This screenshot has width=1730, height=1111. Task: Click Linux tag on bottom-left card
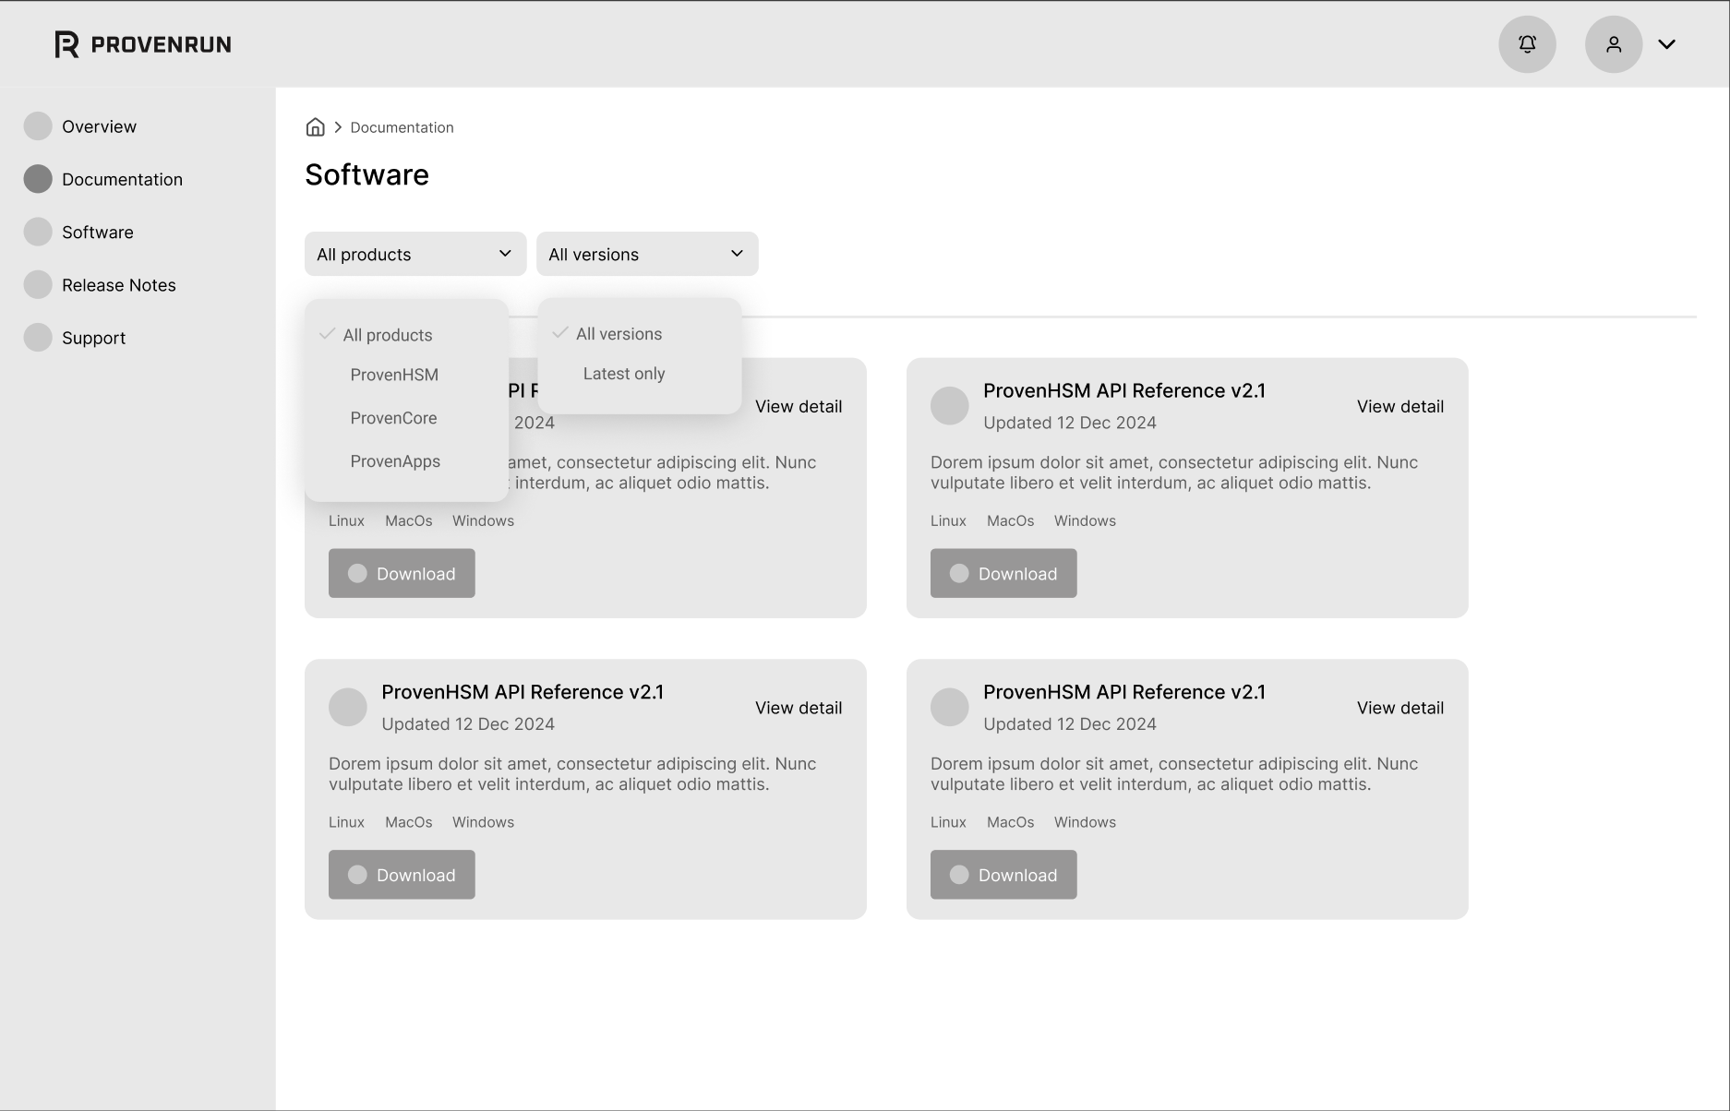(346, 822)
